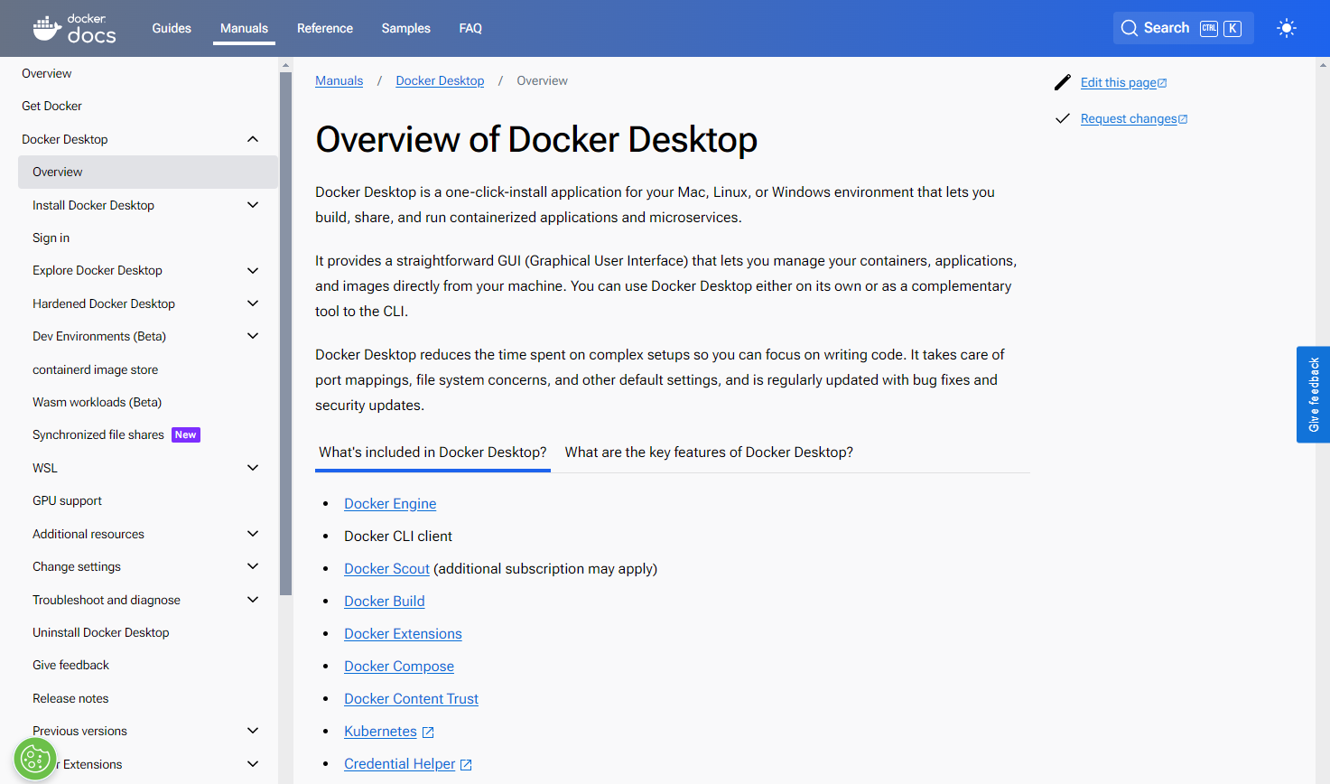Open search with the magnifier icon
Screen dimensions: 1330x784
tap(1129, 27)
